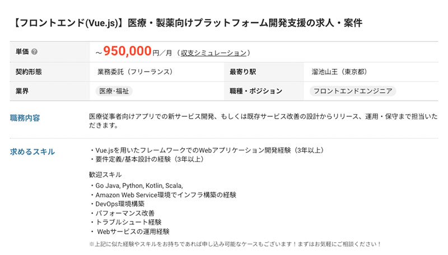The image size is (448, 255).
Task: Click the 業界 label cell
Action: pos(22,91)
